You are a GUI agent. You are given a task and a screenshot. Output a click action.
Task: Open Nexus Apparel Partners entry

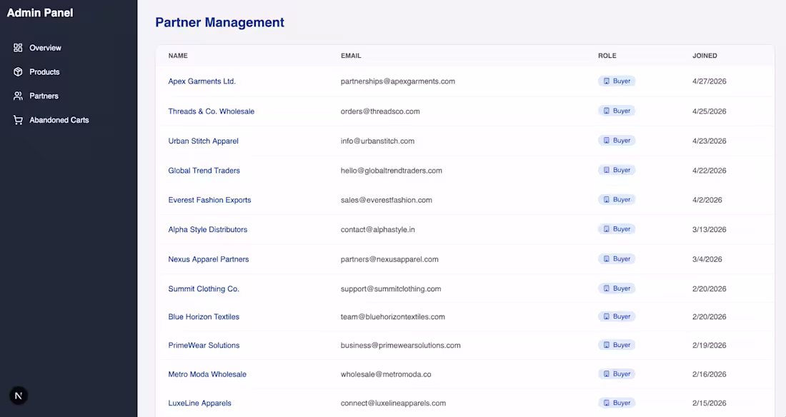[x=209, y=259]
